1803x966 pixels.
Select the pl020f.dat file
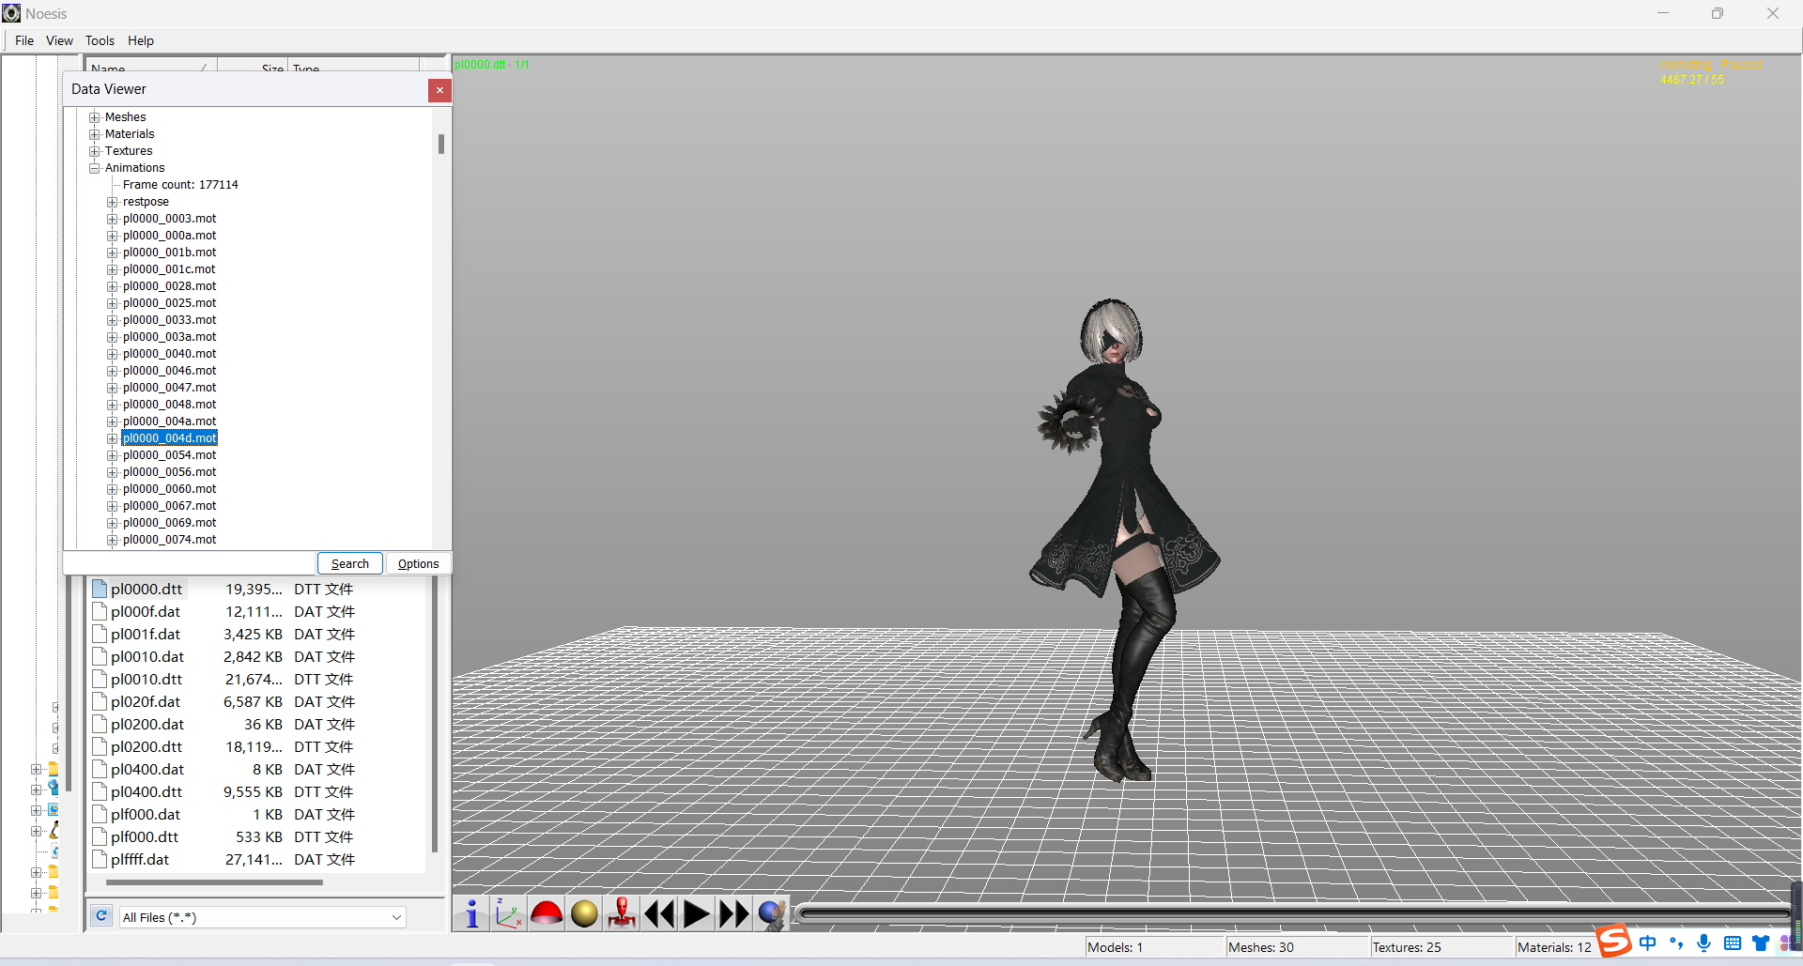click(x=146, y=702)
